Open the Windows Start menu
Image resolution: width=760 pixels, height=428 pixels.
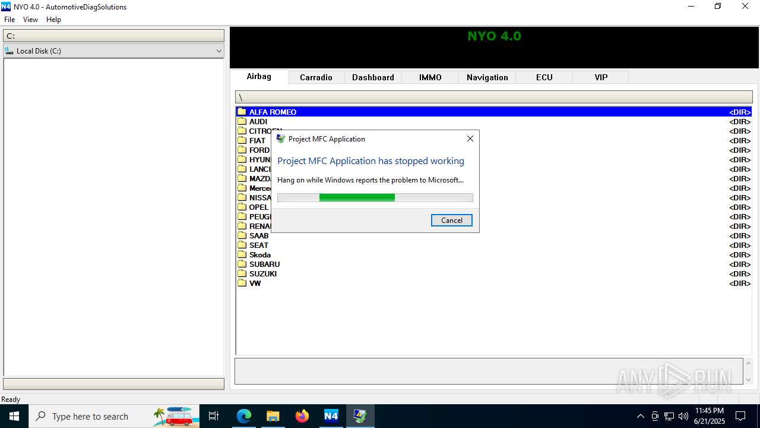pos(14,416)
